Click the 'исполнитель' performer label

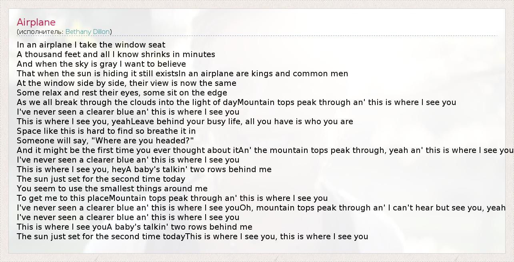(40, 32)
